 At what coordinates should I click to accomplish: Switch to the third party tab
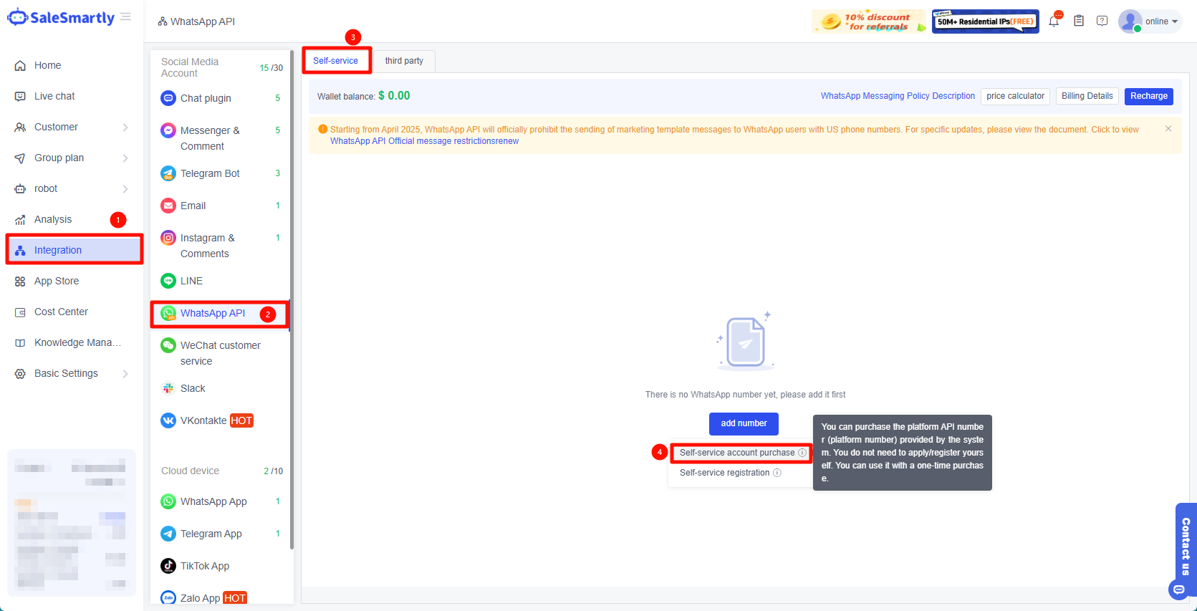click(x=404, y=61)
